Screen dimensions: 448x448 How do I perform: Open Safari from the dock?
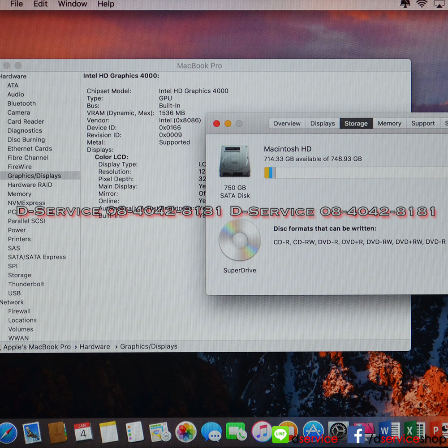7,433
